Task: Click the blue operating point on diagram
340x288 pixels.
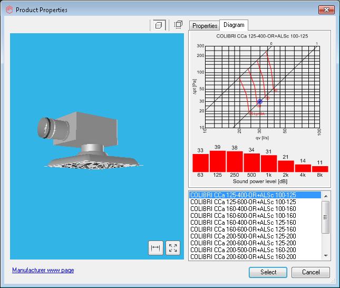Action: pos(260,102)
